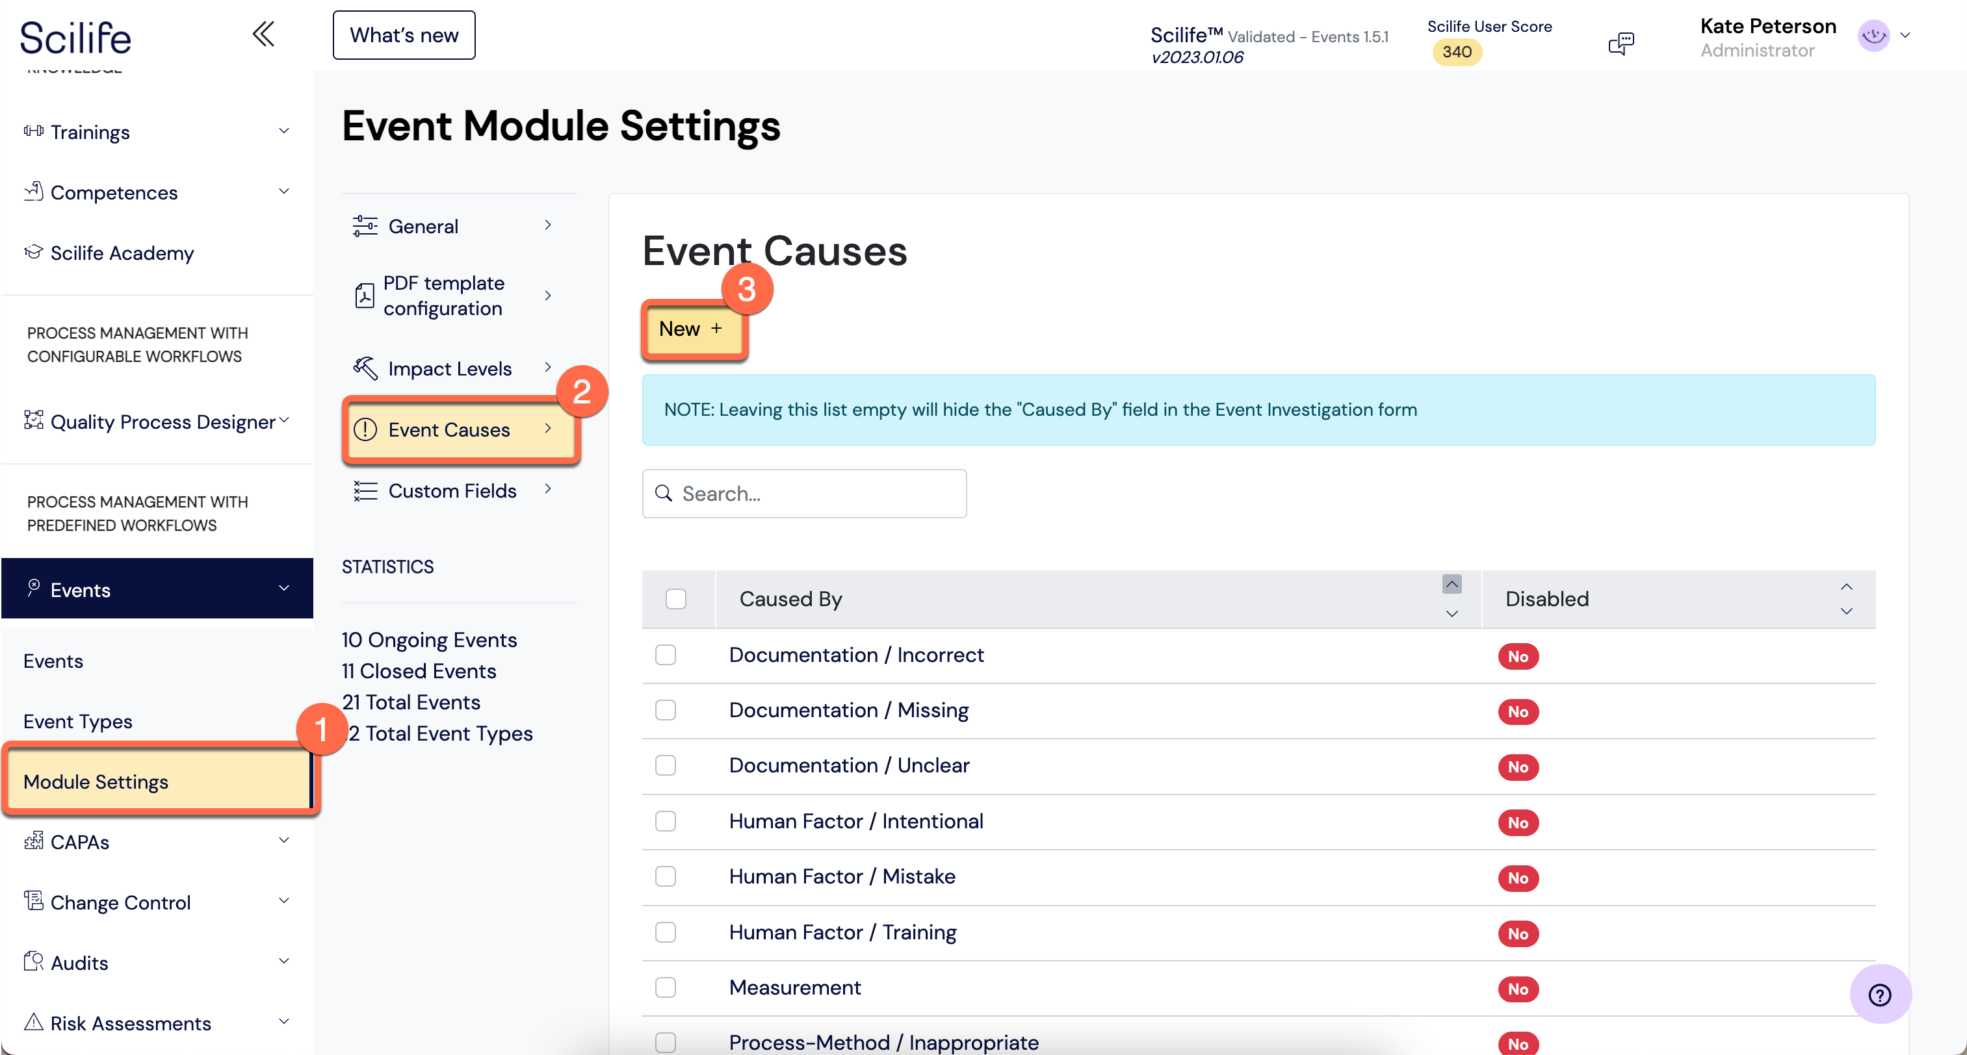Click the Change Control icon
The height and width of the screenshot is (1055, 1967).
tap(33, 901)
